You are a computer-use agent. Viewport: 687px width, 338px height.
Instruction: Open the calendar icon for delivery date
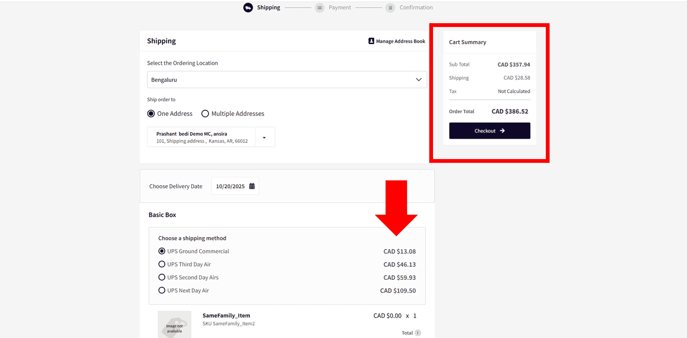(252, 186)
